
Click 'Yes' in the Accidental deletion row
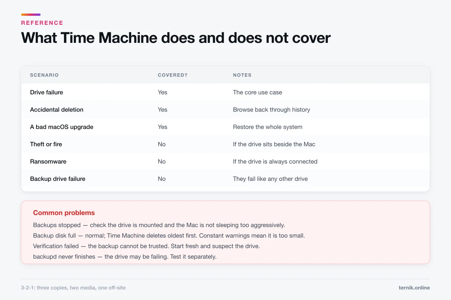click(x=163, y=110)
